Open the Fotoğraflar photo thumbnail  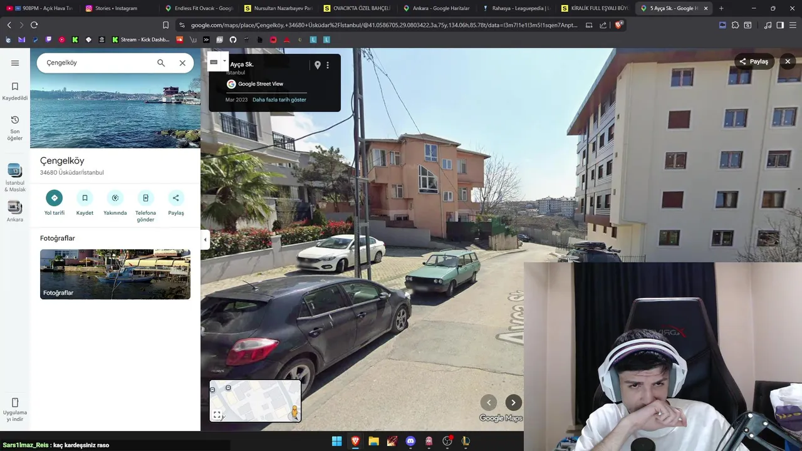115,274
